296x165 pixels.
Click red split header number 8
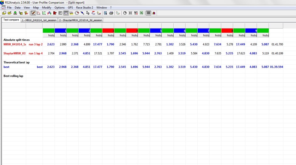tap(227, 31)
